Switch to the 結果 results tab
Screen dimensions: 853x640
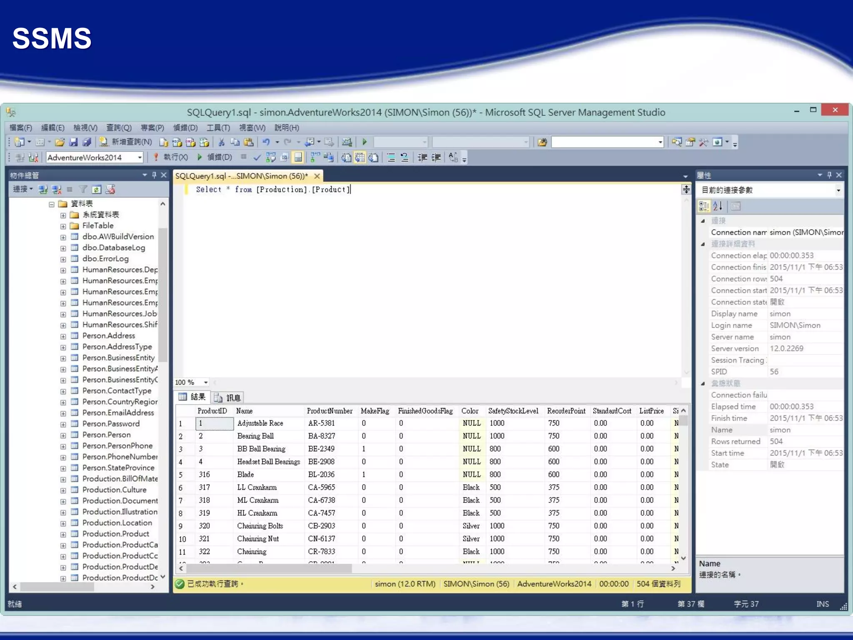(x=192, y=397)
